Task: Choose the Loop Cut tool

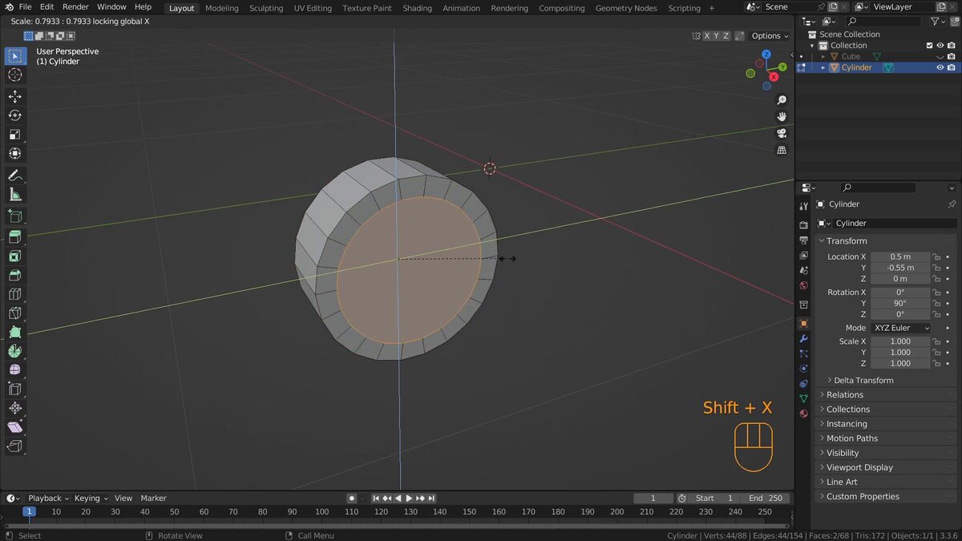Action: coord(15,295)
